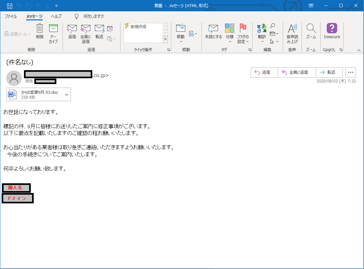Viewport: 364px width, 269px height.
Task: Open the attachment dropdown arrow
Action: click(67, 94)
